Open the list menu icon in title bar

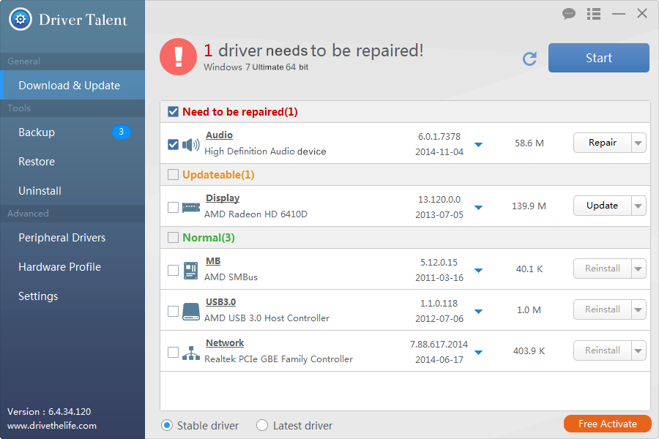(x=593, y=14)
